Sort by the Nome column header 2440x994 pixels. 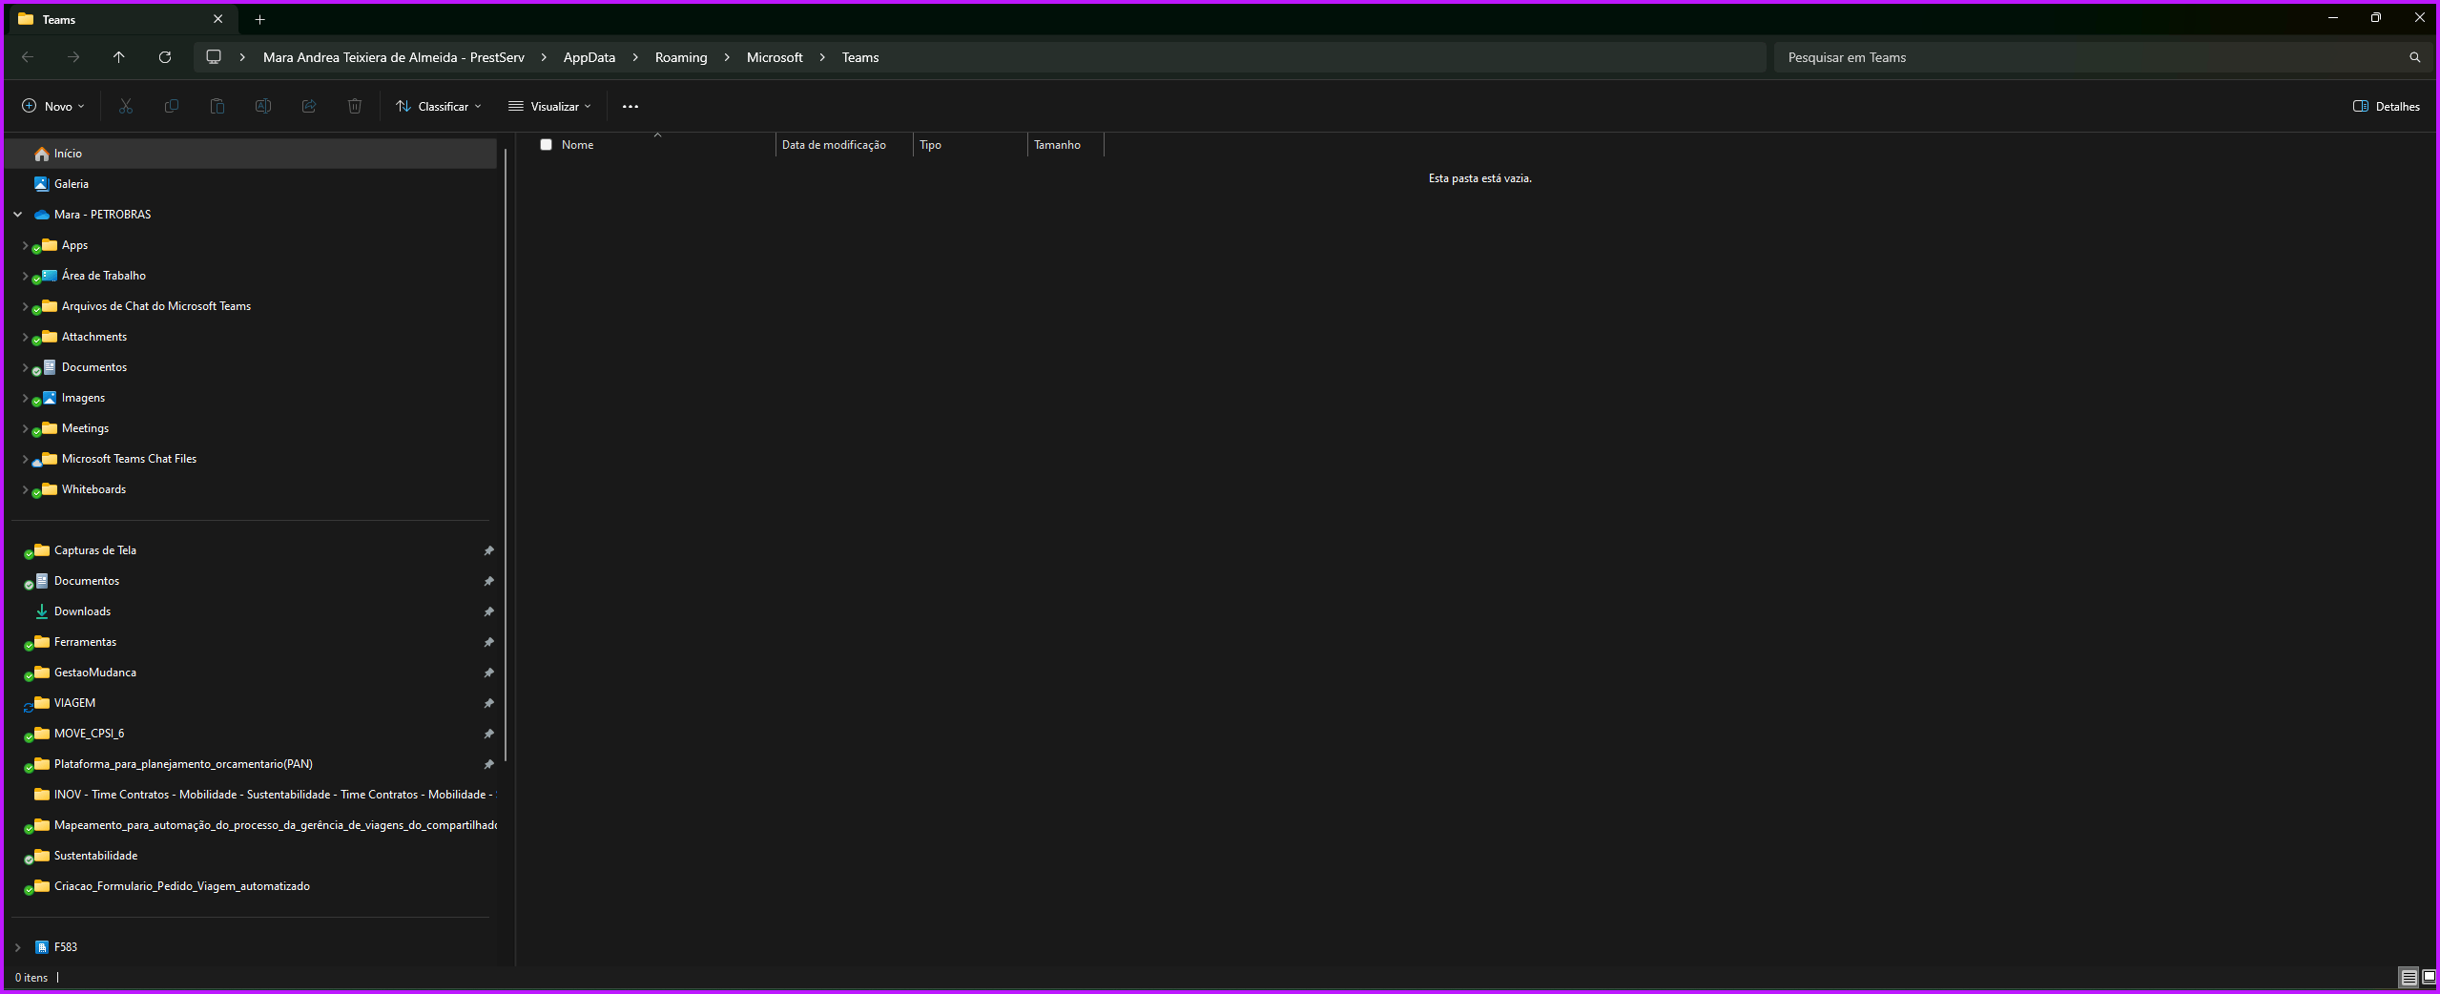click(x=657, y=145)
